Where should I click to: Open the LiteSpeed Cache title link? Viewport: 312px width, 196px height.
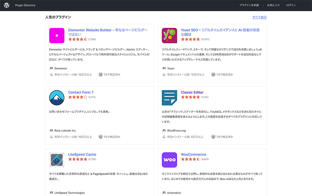pos(82,154)
